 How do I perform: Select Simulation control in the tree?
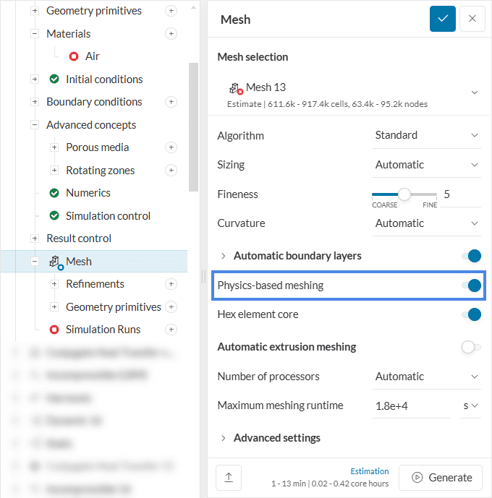(x=108, y=216)
